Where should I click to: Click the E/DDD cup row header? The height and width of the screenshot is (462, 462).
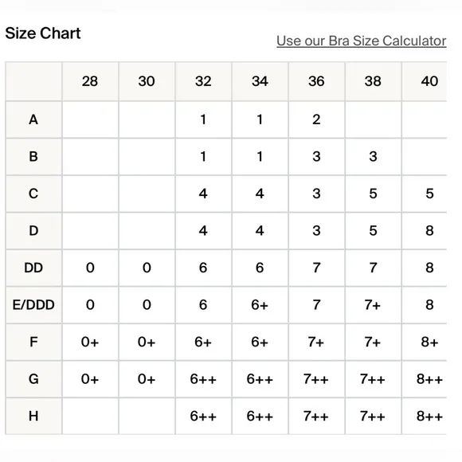pyautogui.click(x=33, y=305)
